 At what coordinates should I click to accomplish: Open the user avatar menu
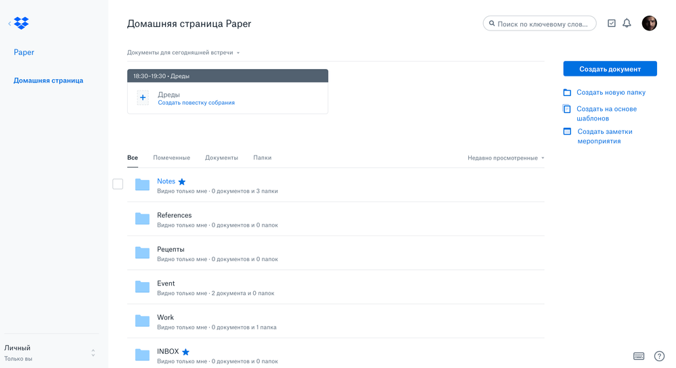point(649,23)
